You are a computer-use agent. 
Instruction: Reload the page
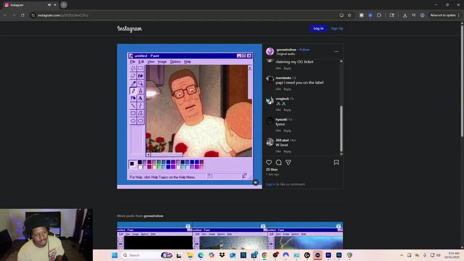tap(22, 15)
